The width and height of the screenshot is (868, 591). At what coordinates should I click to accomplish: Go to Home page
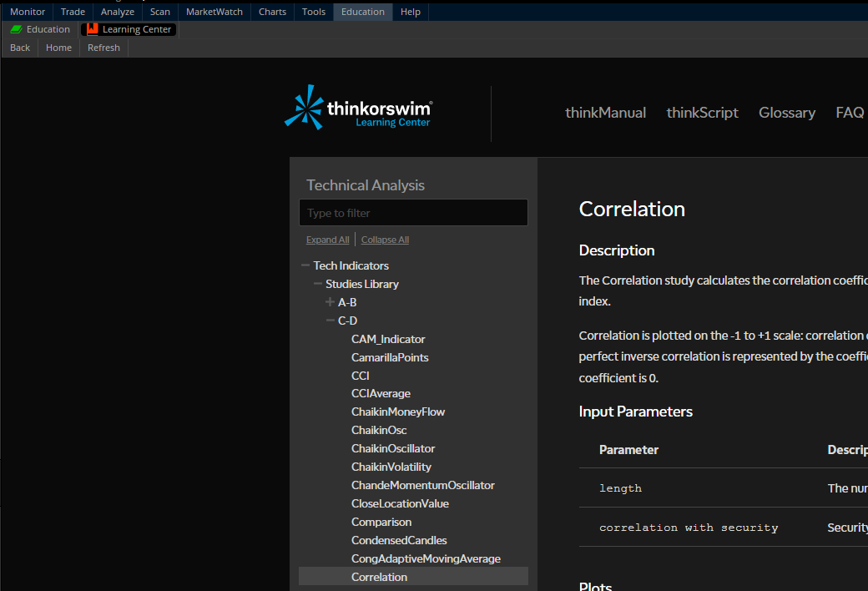58,48
